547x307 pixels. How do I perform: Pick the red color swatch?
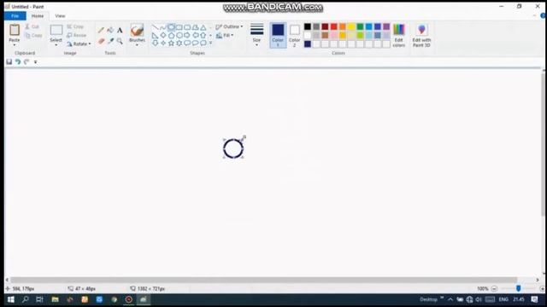click(334, 26)
